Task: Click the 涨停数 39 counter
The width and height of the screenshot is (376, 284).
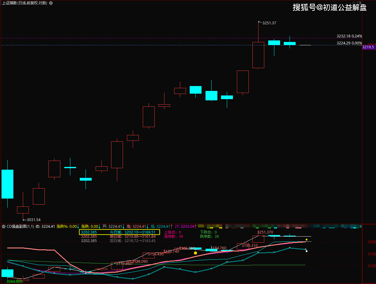Action: 174,237
